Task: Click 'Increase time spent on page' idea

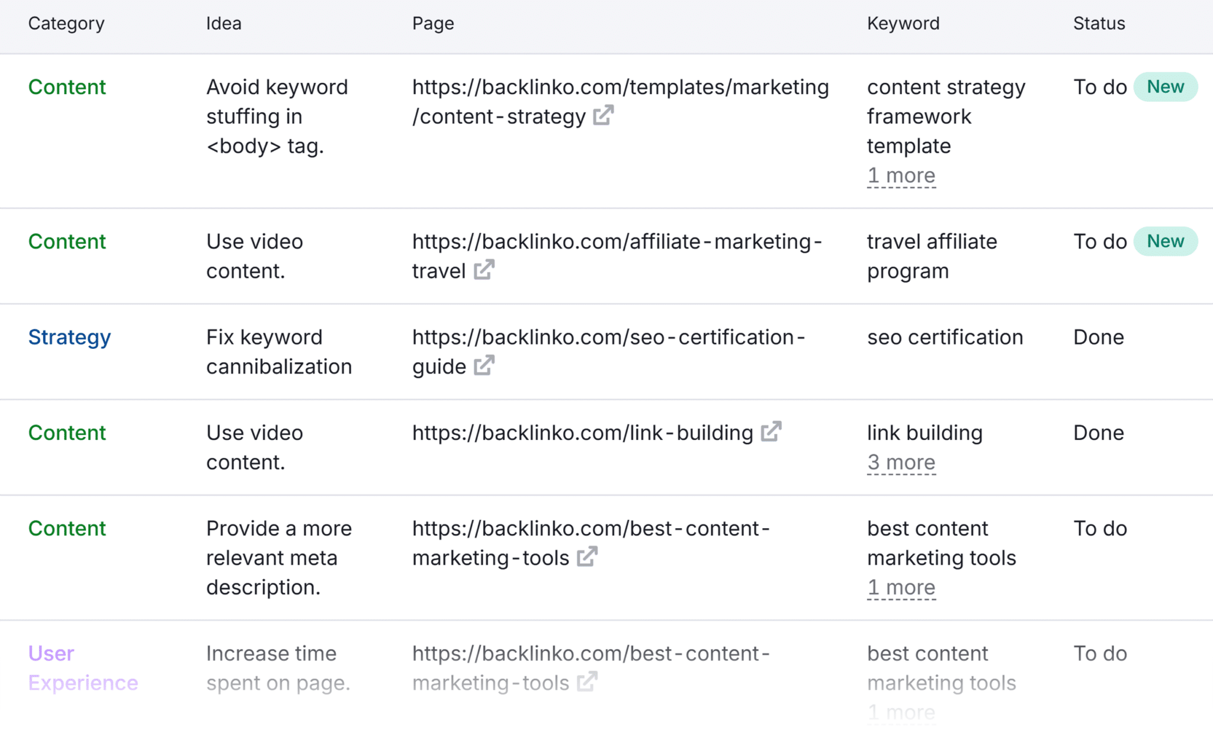Action: pos(278,668)
